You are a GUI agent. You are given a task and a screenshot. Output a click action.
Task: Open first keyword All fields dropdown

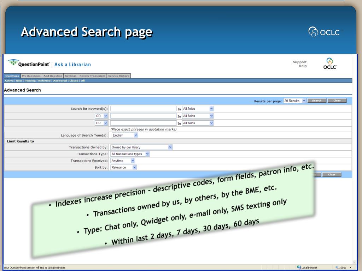[x=198, y=109]
